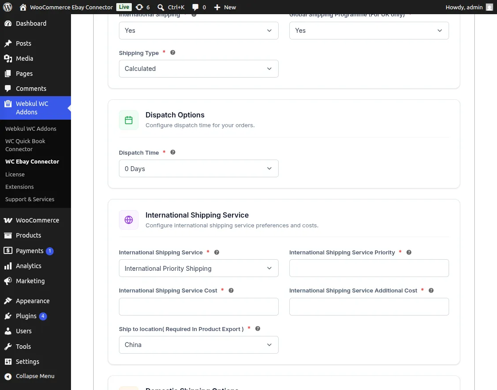Click Howdy, admin account link
This screenshot has width=497, height=390.
tap(464, 7)
